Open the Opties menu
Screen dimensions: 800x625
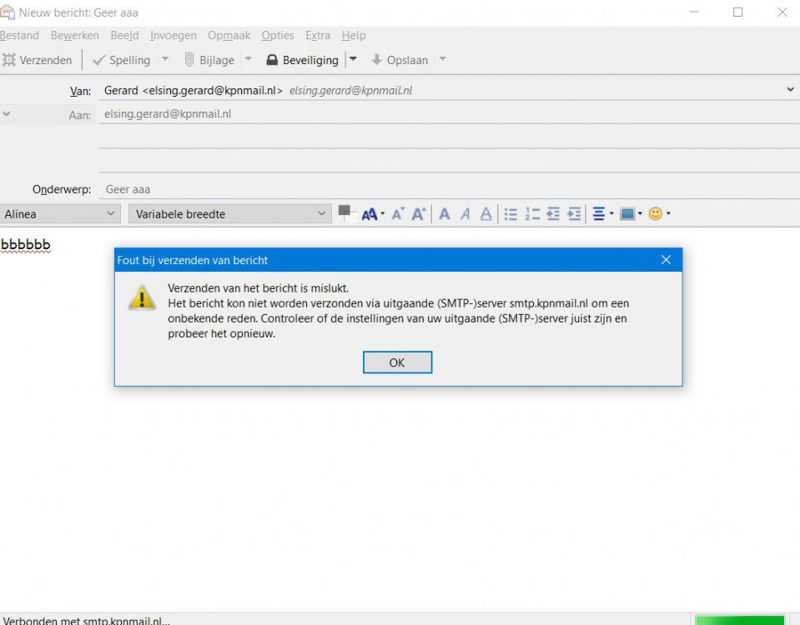tap(278, 36)
